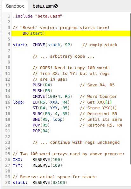Switch to the Sandbox tab
This screenshot has height=189, width=131.
click(x=15, y=6)
